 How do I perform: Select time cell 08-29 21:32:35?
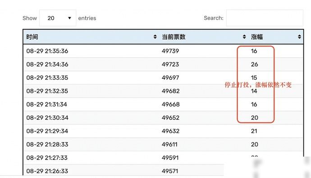[47, 91]
